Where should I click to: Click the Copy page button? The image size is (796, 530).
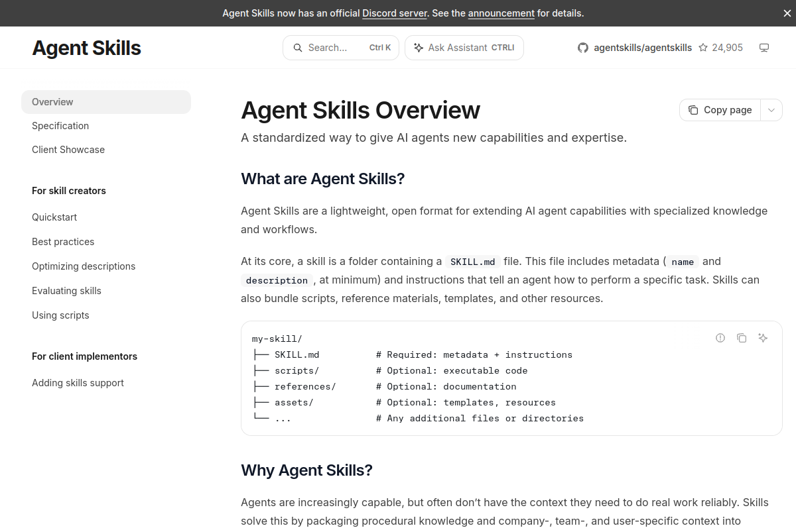[720, 110]
